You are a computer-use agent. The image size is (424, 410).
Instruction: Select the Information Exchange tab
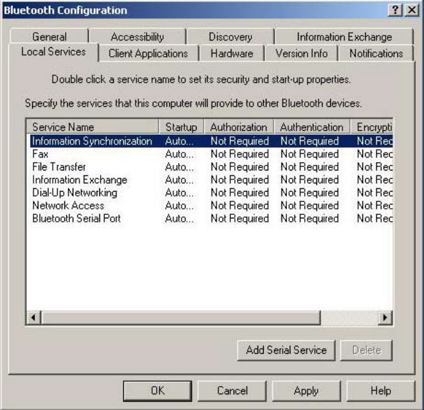coord(345,37)
